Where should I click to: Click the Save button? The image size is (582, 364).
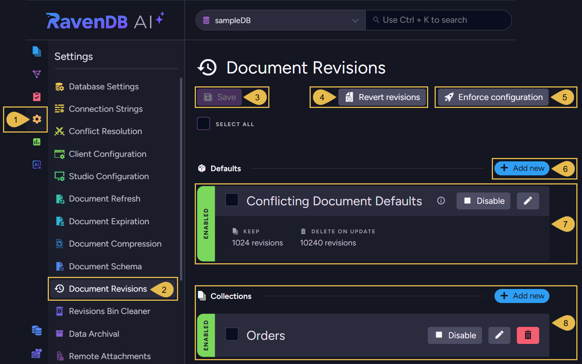(x=220, y=97)
